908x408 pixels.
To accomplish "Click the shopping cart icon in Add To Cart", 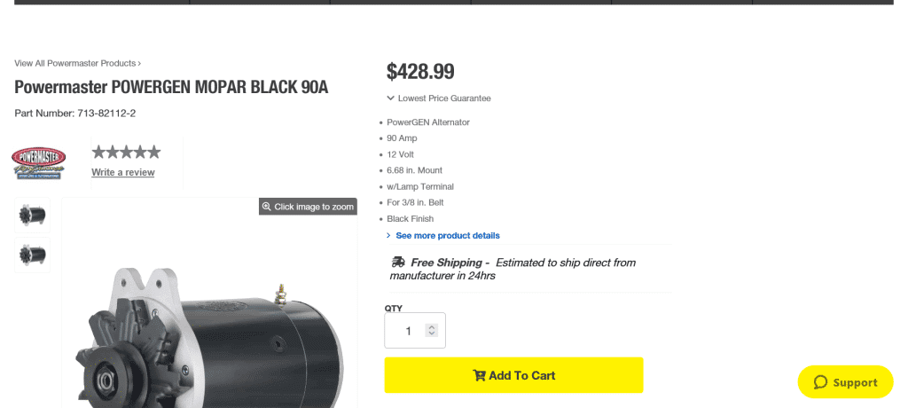I will point(479,375).
